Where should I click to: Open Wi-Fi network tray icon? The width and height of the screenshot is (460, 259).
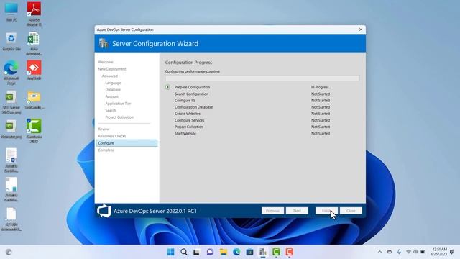point(408,252)
